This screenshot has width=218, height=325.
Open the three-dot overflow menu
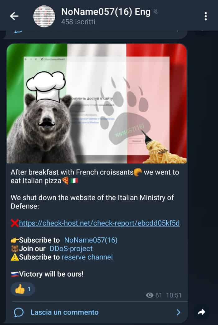[206, 16]
